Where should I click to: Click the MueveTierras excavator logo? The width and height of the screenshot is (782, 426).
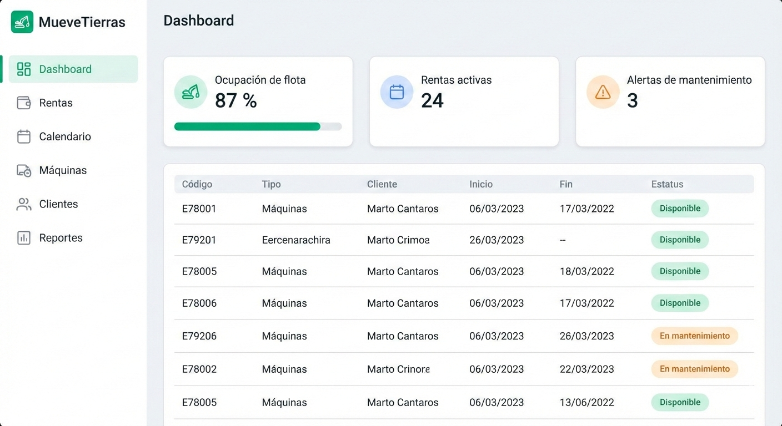22,22
